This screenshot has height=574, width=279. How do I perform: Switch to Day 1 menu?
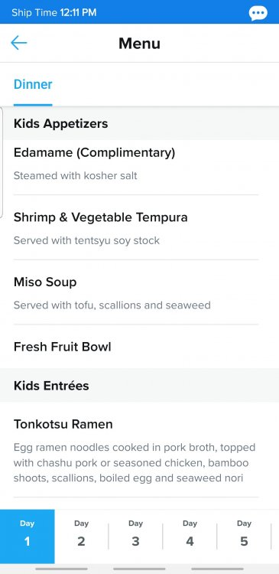coord(27,536)
